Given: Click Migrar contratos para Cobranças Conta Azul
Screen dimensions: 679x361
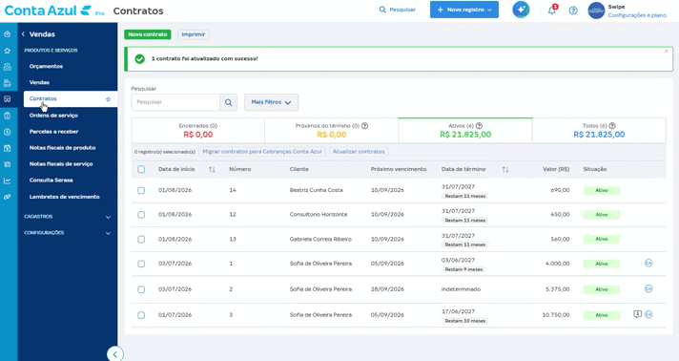Looking at the screenshot, I should [262, 152].
